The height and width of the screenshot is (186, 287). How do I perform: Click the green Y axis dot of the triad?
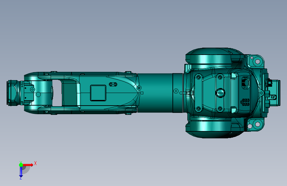click(x=21, y=165)
